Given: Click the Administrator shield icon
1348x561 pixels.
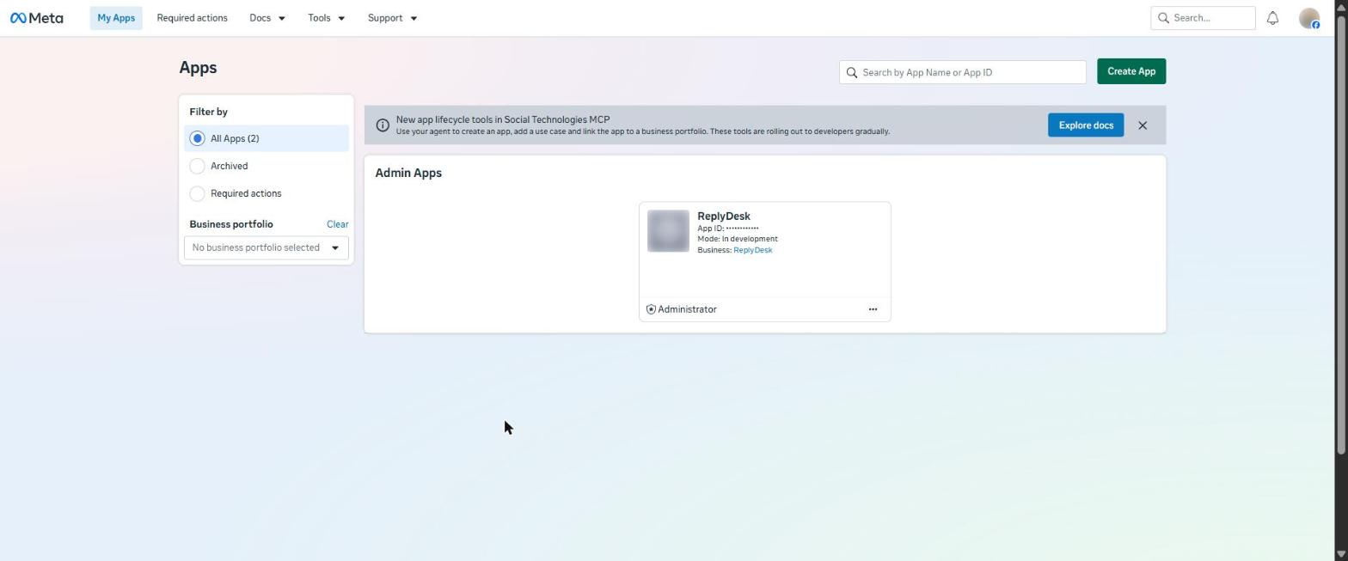Looking at the screenshot, I should pyautogui.click(x=651, y=309).
